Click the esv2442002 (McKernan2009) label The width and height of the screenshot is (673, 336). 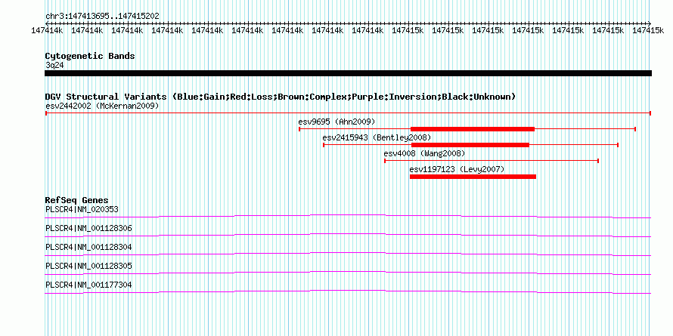tap(102, 106)
